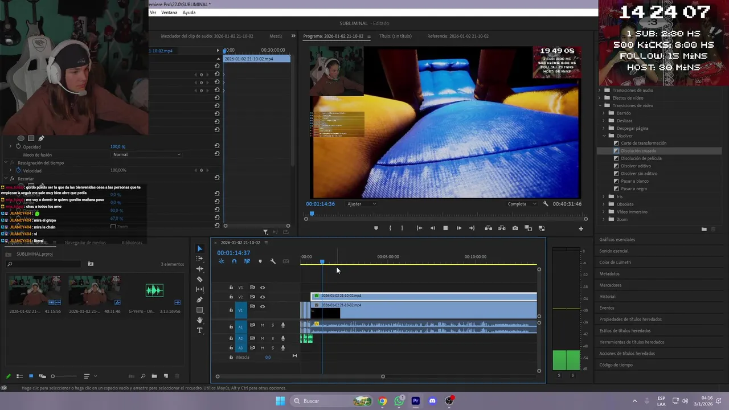This screenshot has height=410, width=729.
Task: Select the Track Select Forward tool
Action: (x=199, y=259)
